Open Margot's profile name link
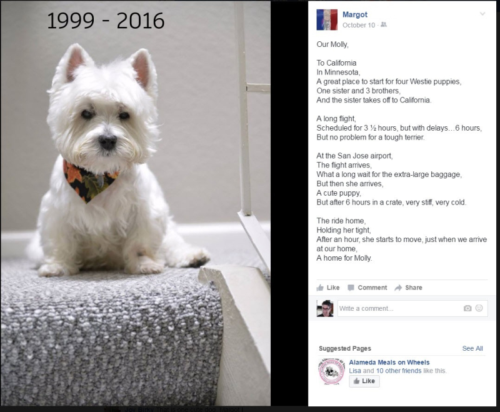Screen dimensions: 500x412 tap(354, 14)
